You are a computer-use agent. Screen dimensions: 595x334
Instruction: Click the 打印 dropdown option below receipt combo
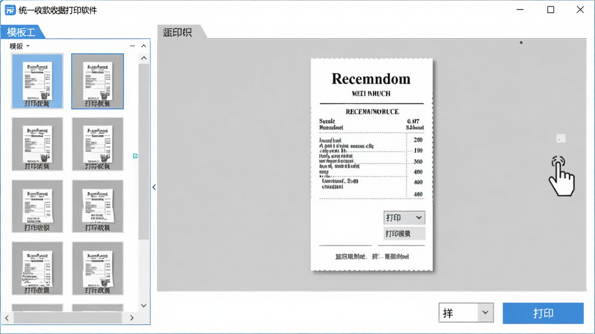pyautogui.click(x=404, y=234)
